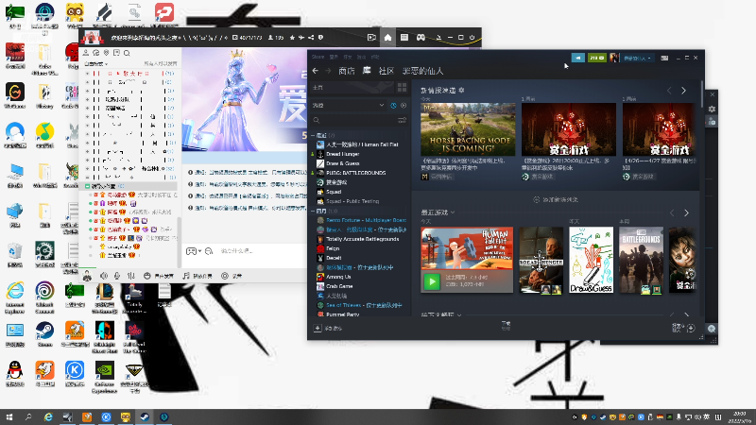Play Human Fall Flat with green button
756x425 pixels.
pyautogui.click(x=432, y=281)
